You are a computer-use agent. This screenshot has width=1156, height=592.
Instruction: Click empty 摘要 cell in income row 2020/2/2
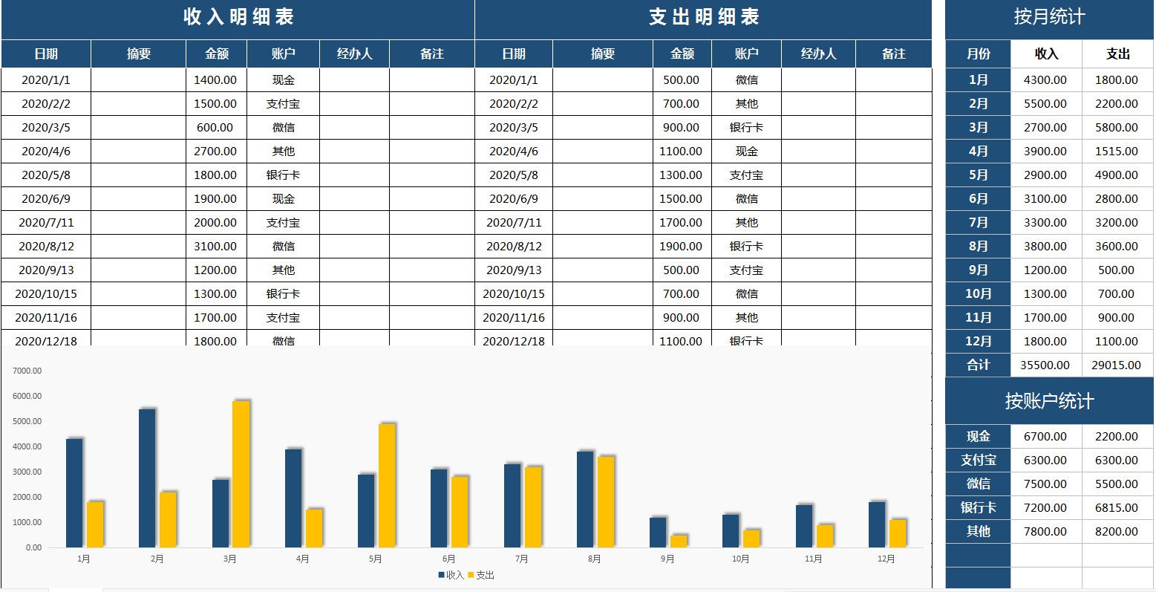[138, 103]
